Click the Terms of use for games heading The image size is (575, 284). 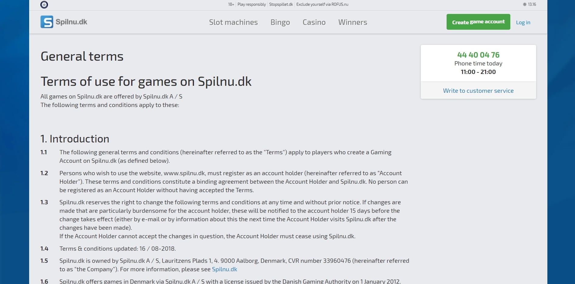click(x=146, y=82)
